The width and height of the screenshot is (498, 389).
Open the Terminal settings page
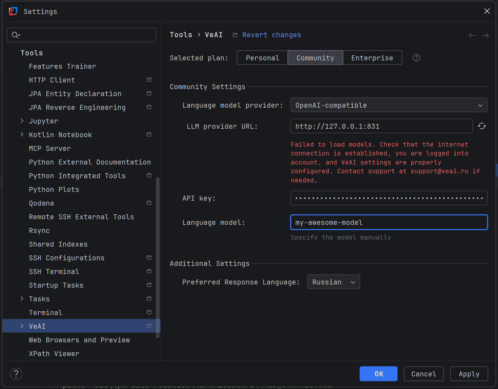coord(46,313)
